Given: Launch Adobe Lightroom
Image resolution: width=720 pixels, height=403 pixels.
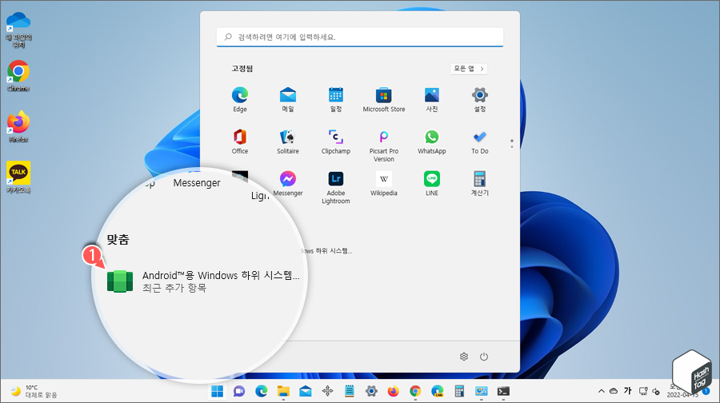Looking at the screenshot, I should (336, 187).
